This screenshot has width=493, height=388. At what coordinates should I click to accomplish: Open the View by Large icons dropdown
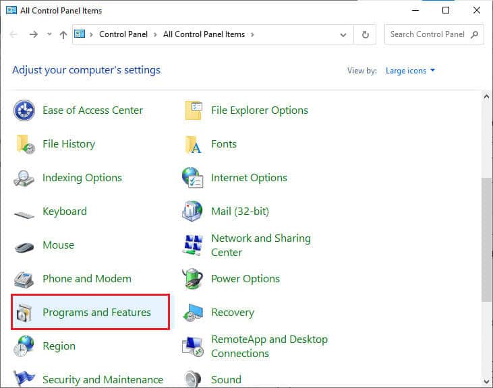[410, 71]
